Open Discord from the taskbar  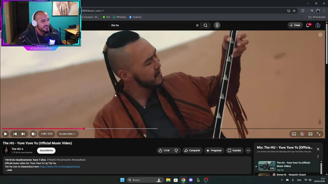(191, 180)
